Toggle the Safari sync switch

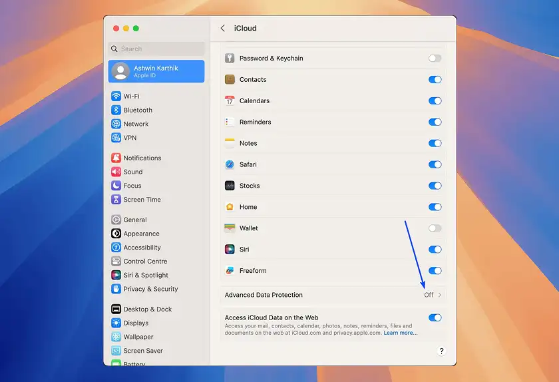[435, 164]
